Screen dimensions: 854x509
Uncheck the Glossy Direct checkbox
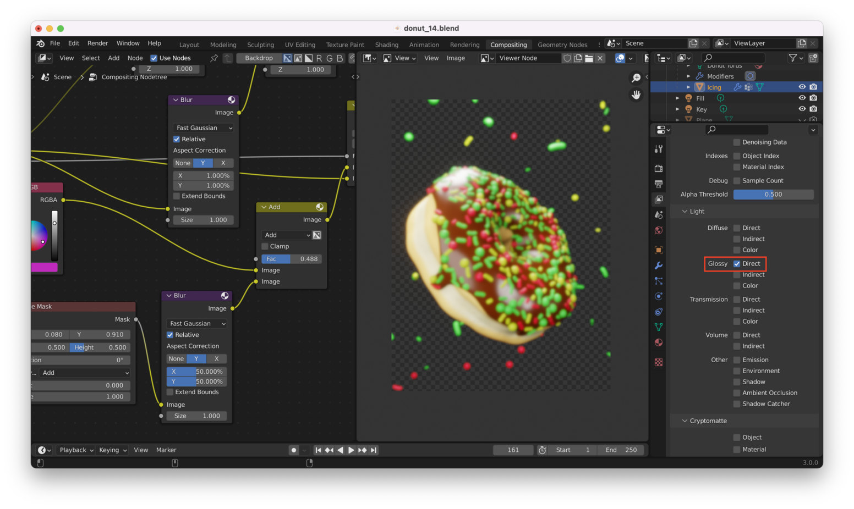coord(737,264)
